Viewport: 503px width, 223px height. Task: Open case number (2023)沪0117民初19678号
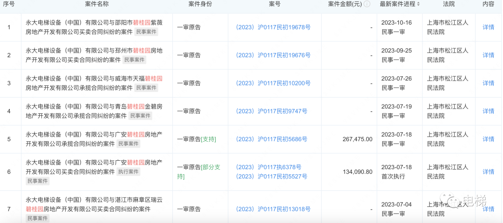click(273, 27)
